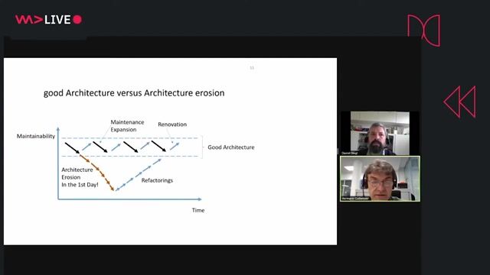Click the 'Maintenance Expansion' label
Viewport: 490px width, 275px height.
(127, 126)
